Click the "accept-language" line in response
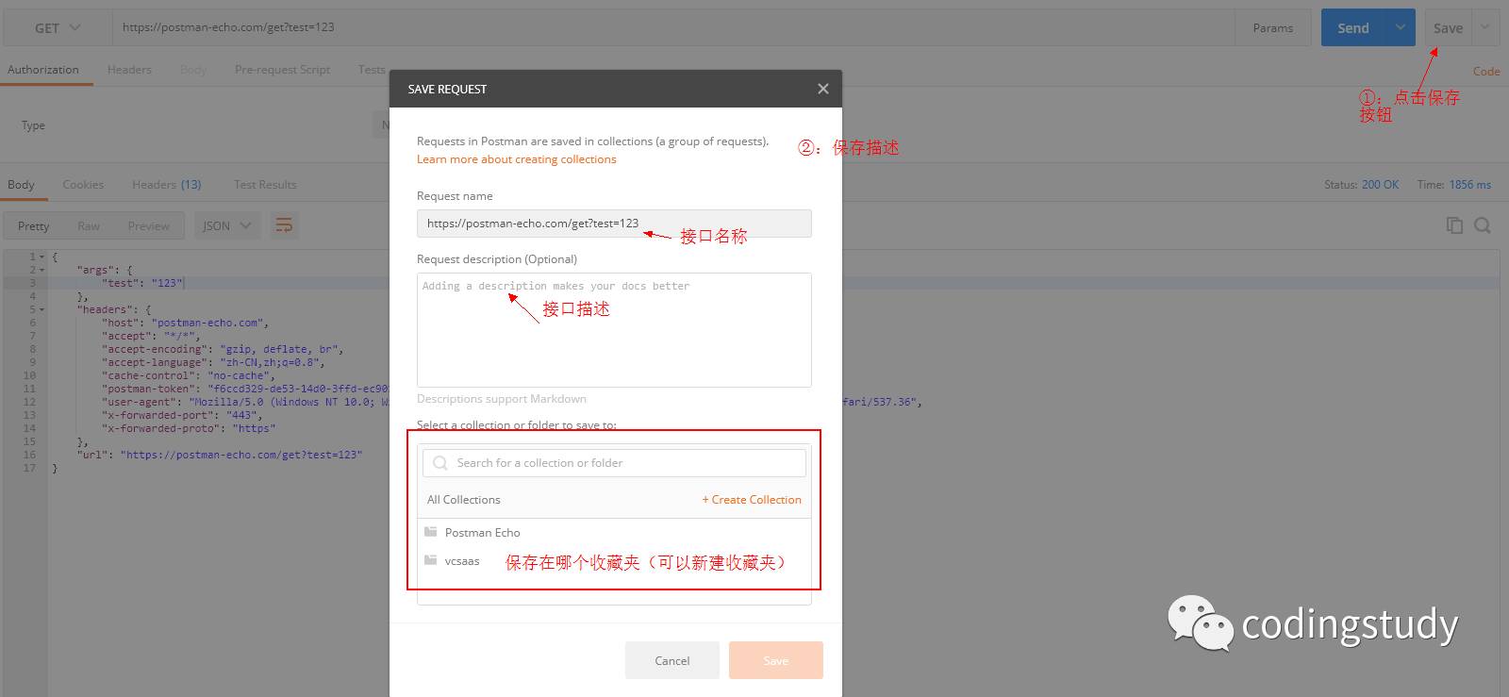Screen dimensions: 1509x697 click(213, 362)
